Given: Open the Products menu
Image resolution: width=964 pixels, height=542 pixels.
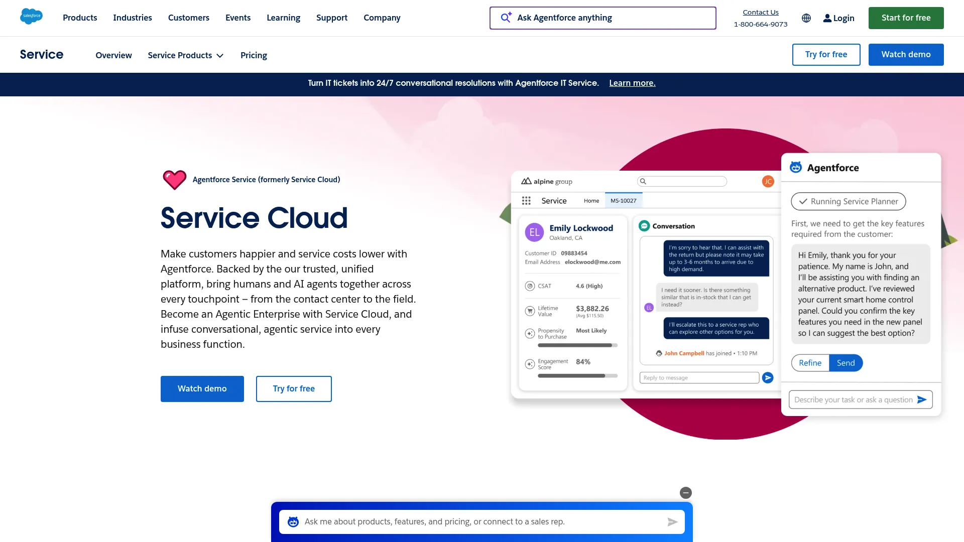Looking at the screenshot, I should pyautogui.click(x=79, y=18).
